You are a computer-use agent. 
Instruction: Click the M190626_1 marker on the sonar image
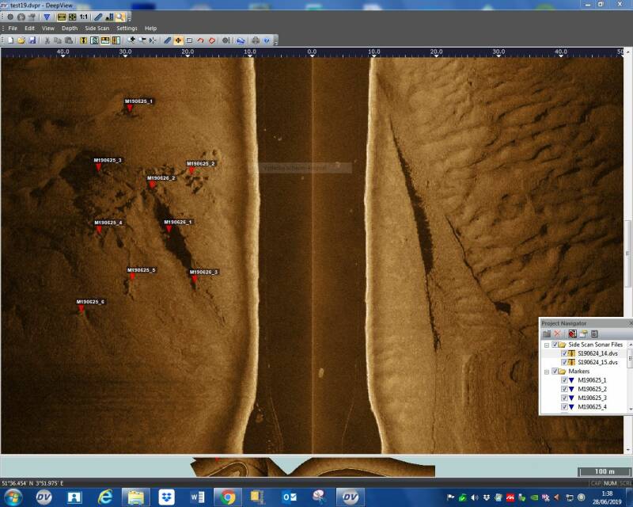[169, 229]
